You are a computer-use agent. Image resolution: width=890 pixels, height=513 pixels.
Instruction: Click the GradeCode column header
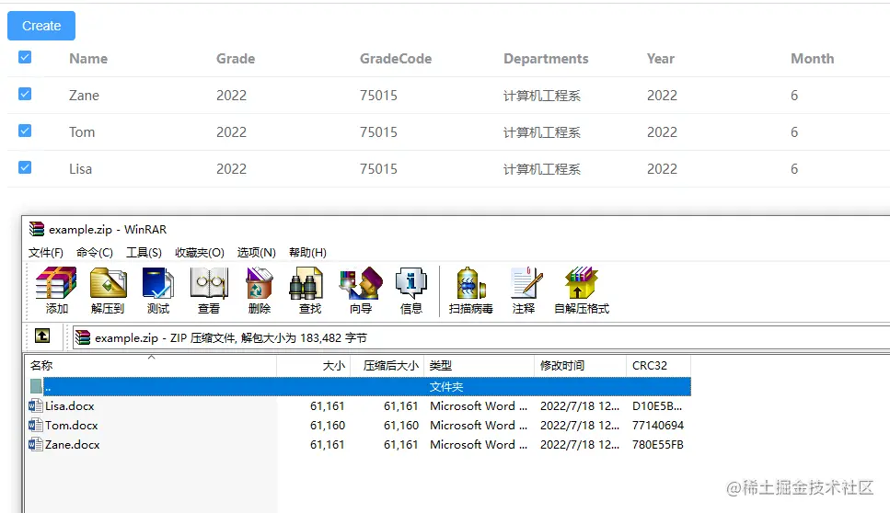click(x=396, y=59)
